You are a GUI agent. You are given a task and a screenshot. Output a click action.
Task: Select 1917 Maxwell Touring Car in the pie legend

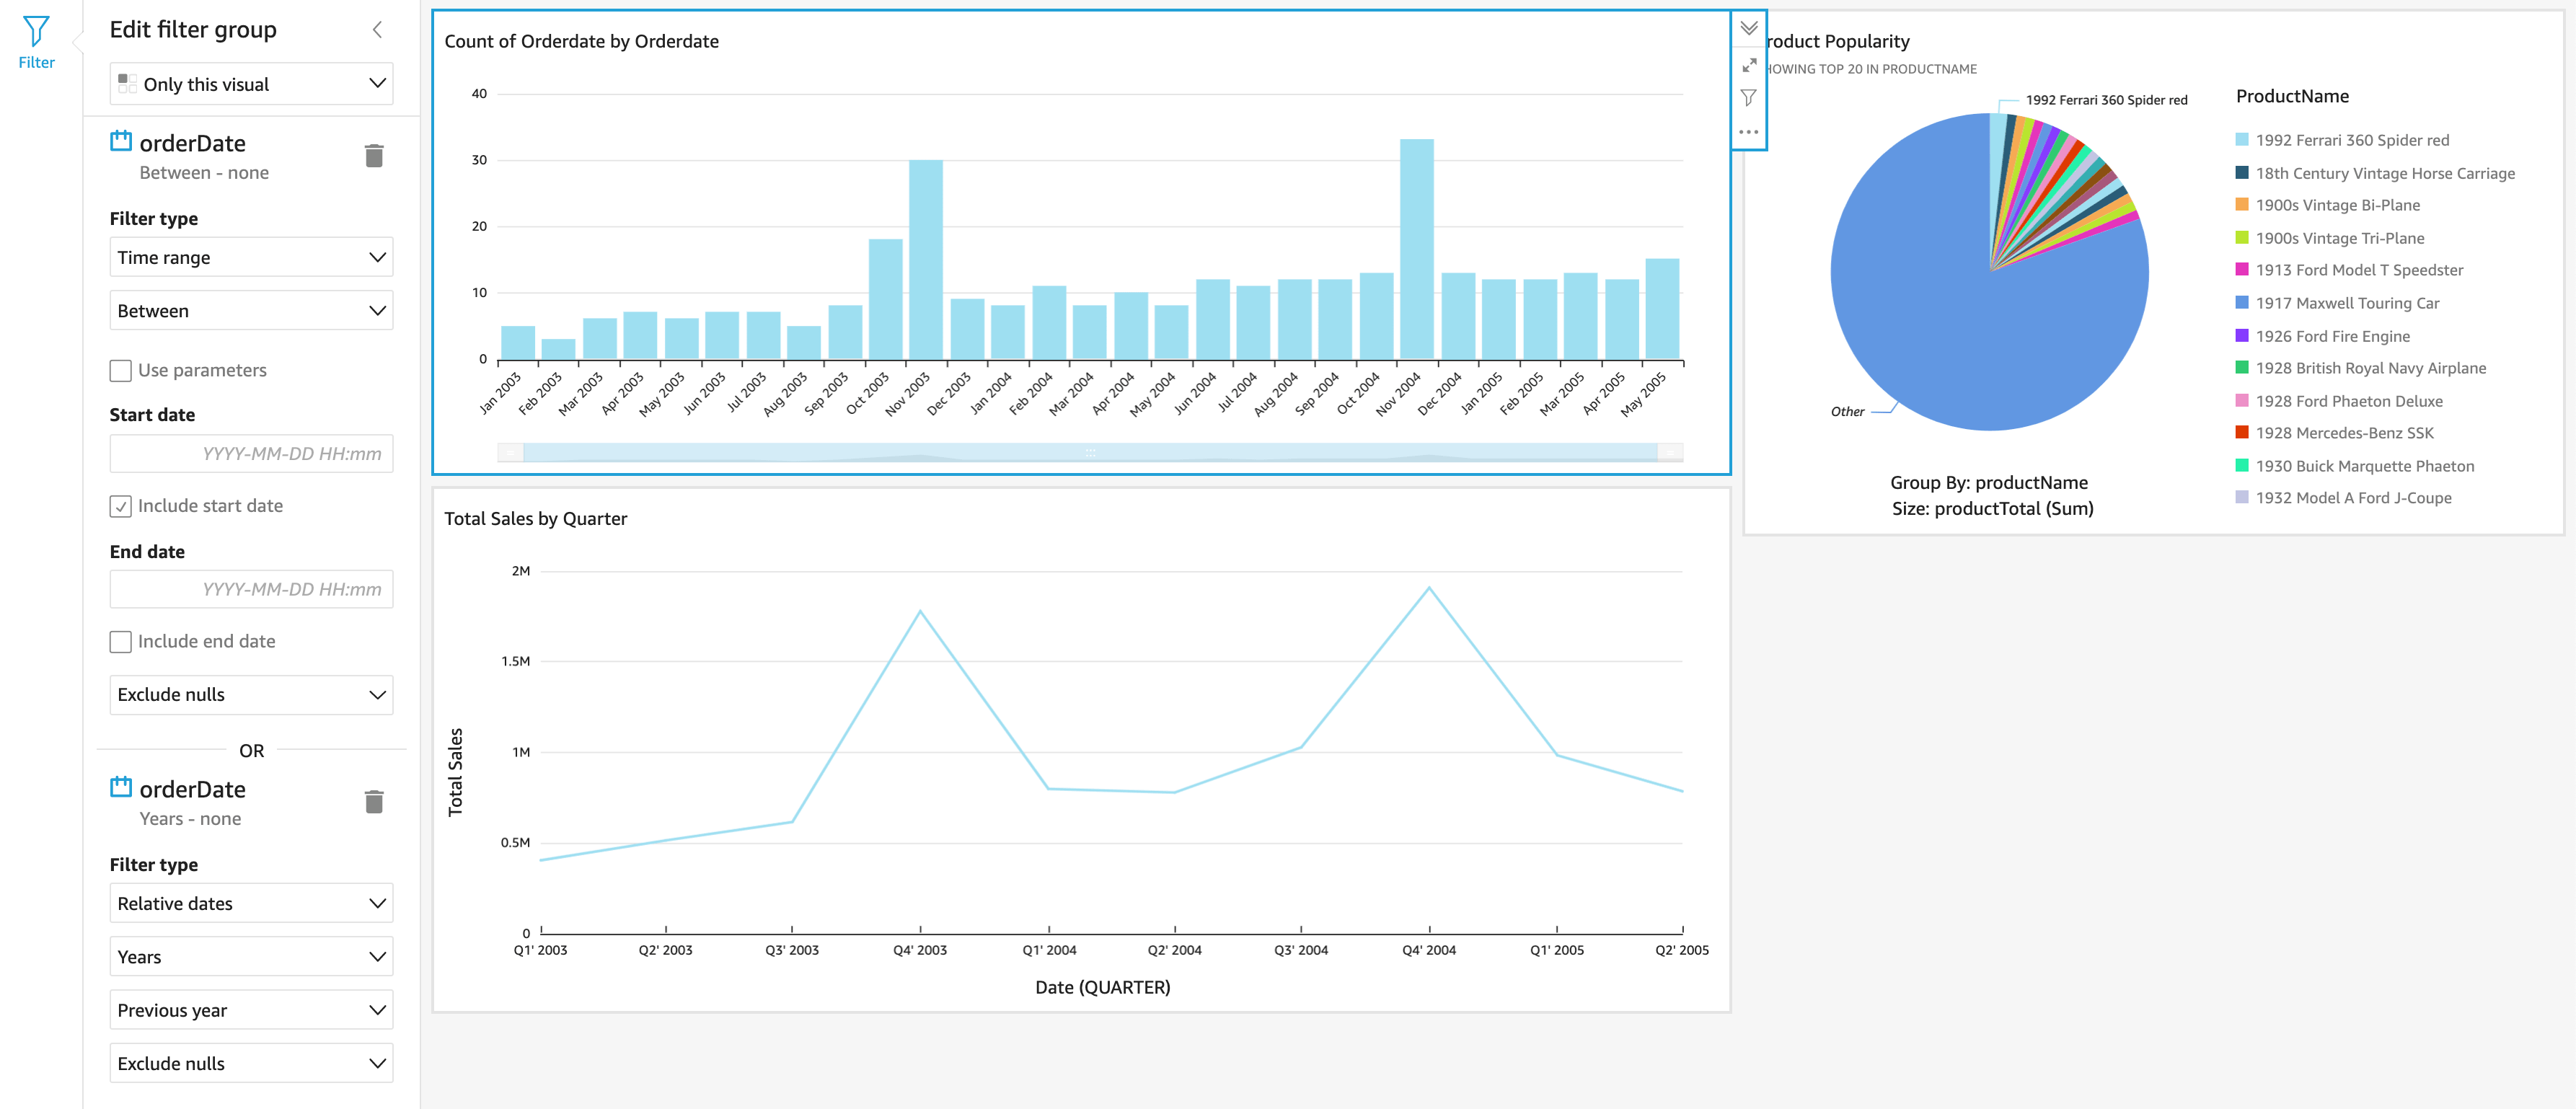click(x=2349, y=303)
